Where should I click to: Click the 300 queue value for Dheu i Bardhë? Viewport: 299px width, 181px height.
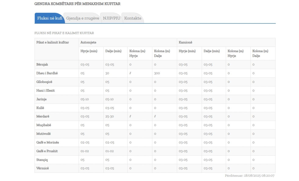[157, 73]
